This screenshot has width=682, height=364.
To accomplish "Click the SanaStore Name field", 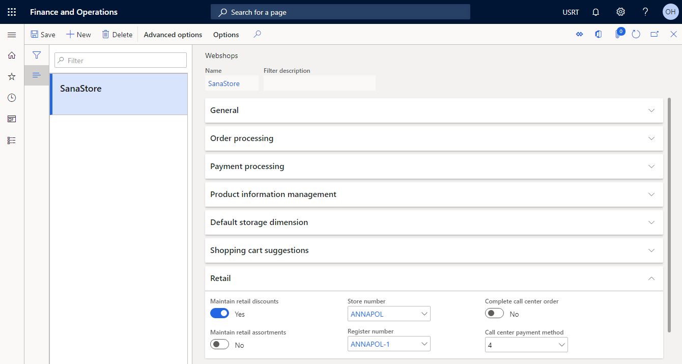I will coord(232,83).
